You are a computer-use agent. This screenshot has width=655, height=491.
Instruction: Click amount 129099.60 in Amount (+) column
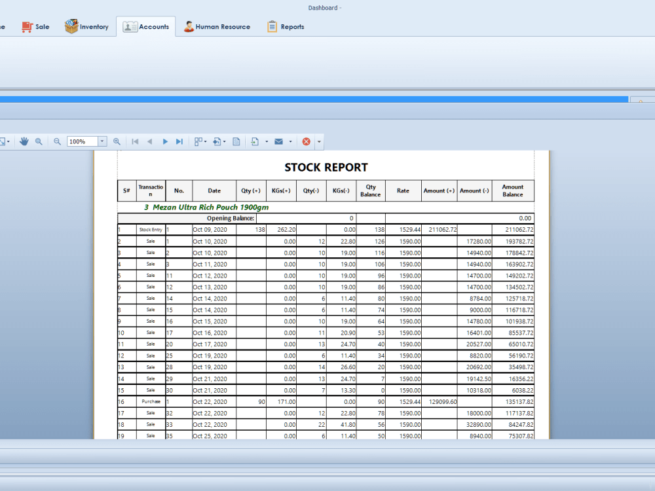pyautogui.click(x=443, y=402)
